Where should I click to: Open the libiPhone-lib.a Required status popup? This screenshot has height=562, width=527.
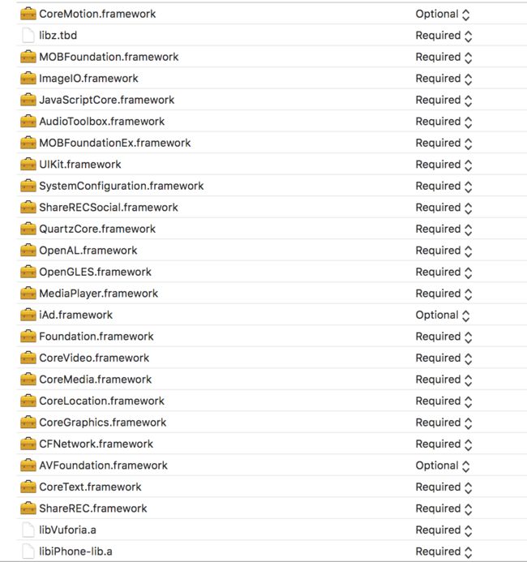pos(443,552)
